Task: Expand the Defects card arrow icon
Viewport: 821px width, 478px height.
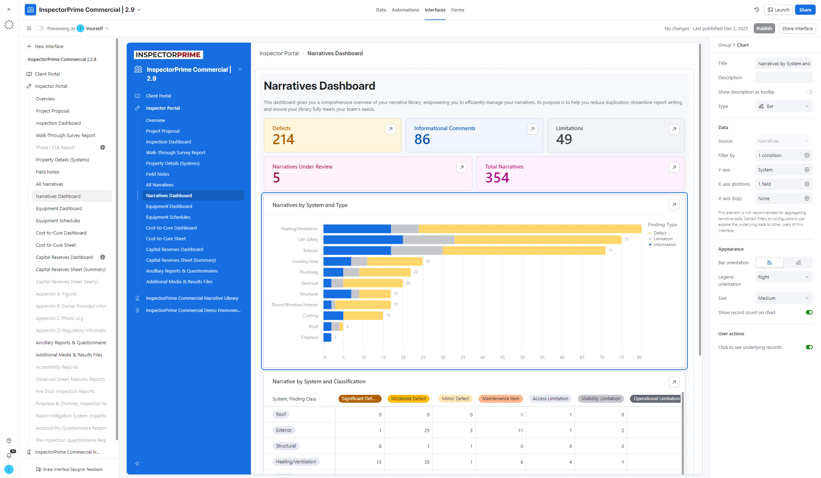Action: (390, 129)
